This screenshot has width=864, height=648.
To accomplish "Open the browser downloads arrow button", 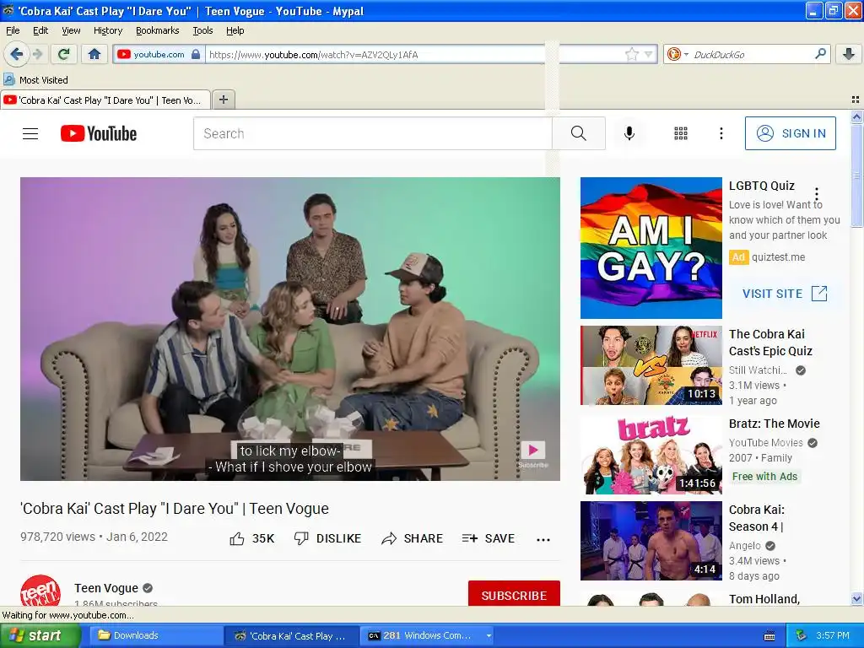I will (x=849, y=54).
